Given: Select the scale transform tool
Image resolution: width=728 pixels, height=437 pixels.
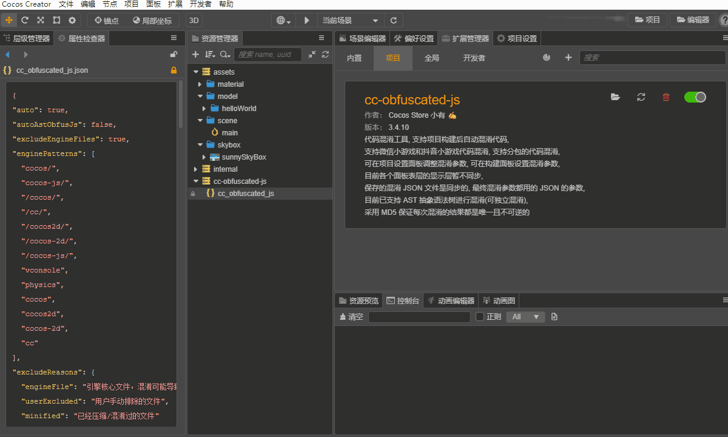Looking at the screenshot, I should (x=41, y=20).
